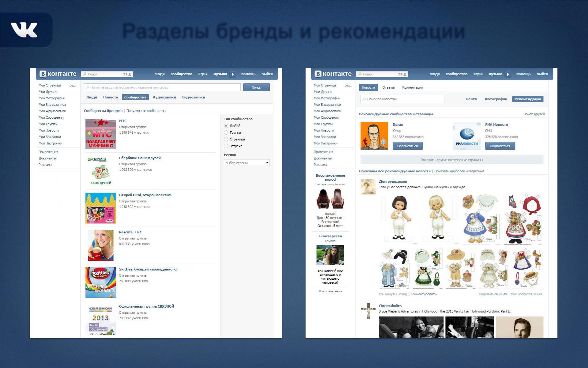Focus the header Поиск field in left window
The height and width of the screenshot is (368, 588).
tap(107, 74)
